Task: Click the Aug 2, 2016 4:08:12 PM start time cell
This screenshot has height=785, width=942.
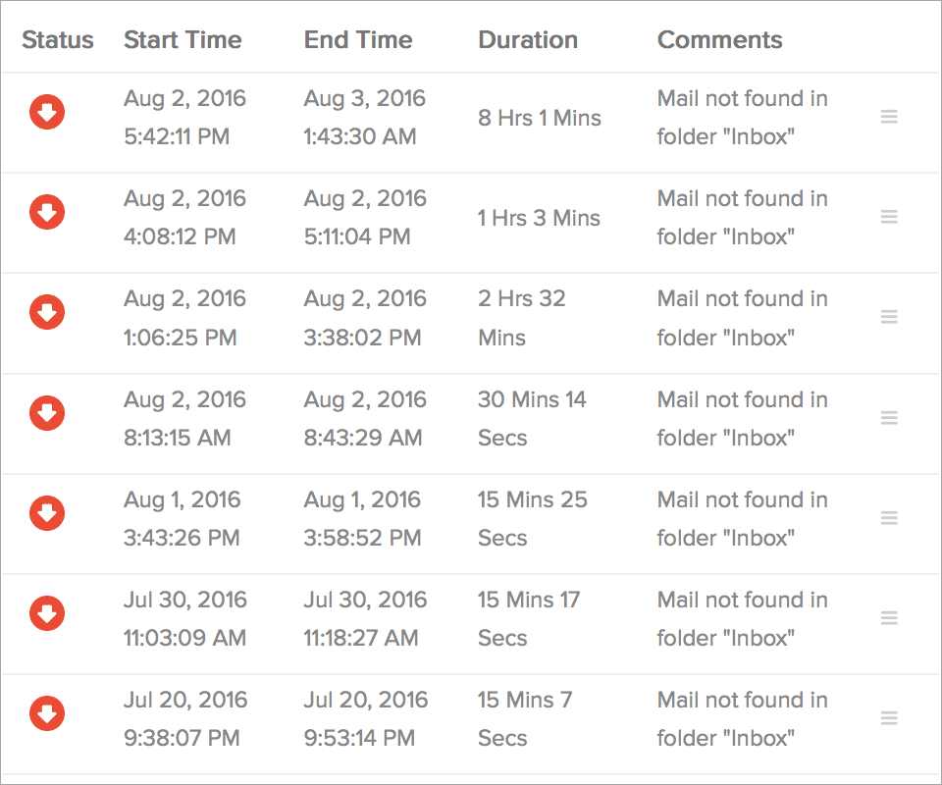Action: click(x=184, y=217)
